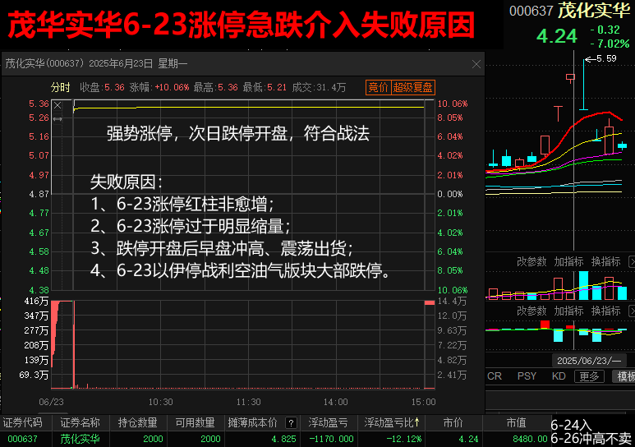Open 超级复盘 review
The width and height of the screenshot is (635, 447).
click(x=412, y=87)
